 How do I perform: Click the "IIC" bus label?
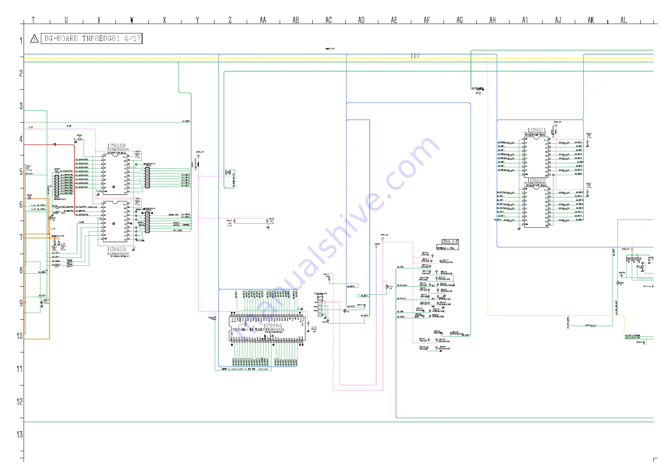[415, 56]
